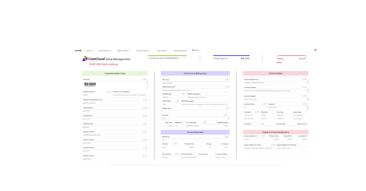Click the barcode image
The width and height of the screenshot is (366, 191).
(x=90, y=84)
